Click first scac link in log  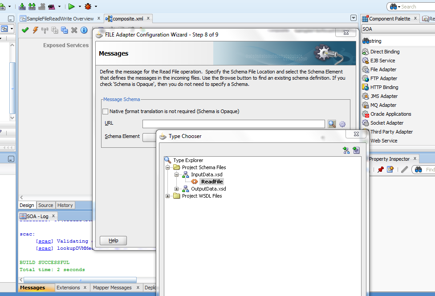click(x=45, y=241)
